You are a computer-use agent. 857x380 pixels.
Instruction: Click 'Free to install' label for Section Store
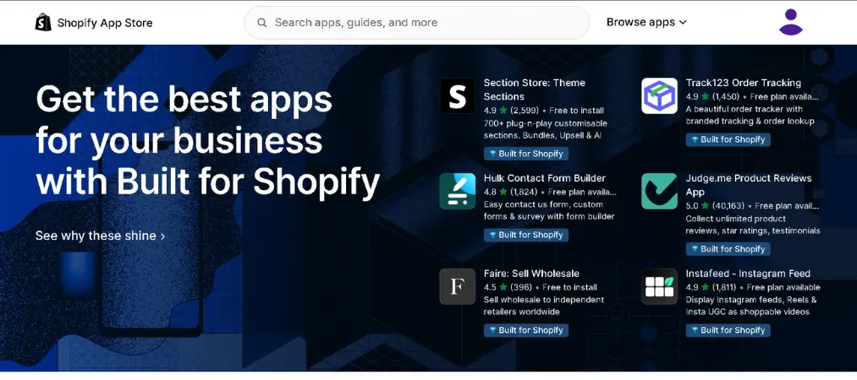(577, 110)
